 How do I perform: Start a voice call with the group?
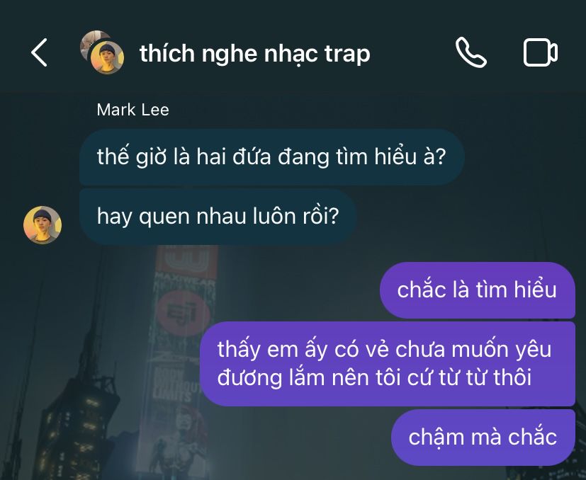(471, 52)
